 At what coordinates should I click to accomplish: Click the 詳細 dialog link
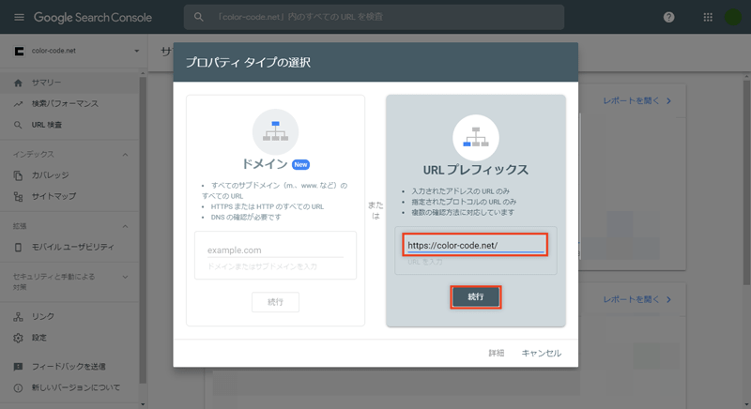tap(497, 353)
